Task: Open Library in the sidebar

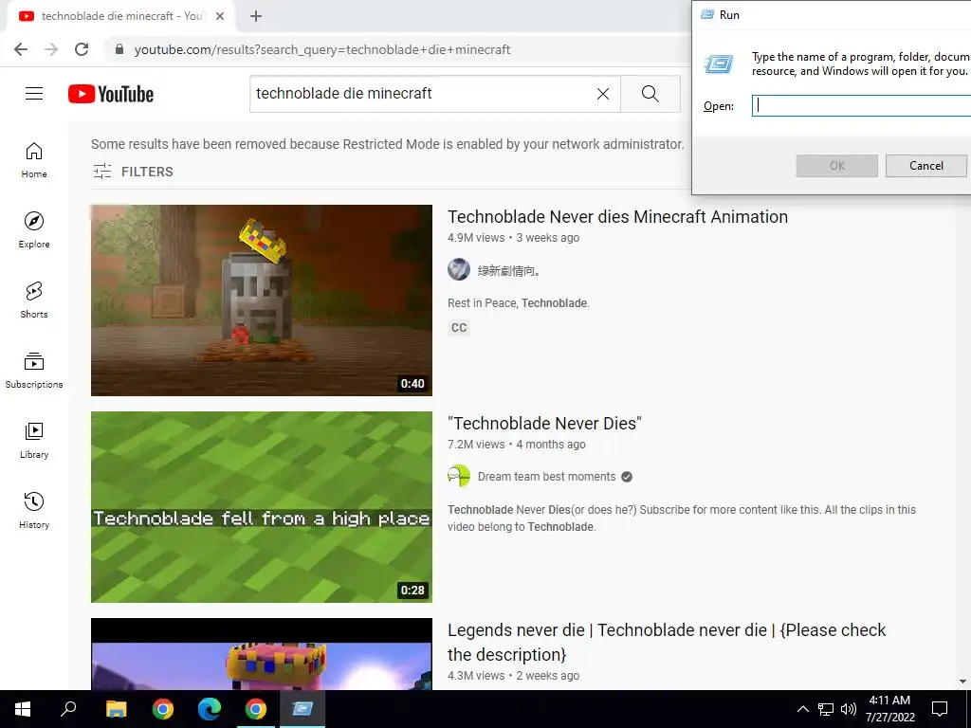Action: (x=34, y=440)
